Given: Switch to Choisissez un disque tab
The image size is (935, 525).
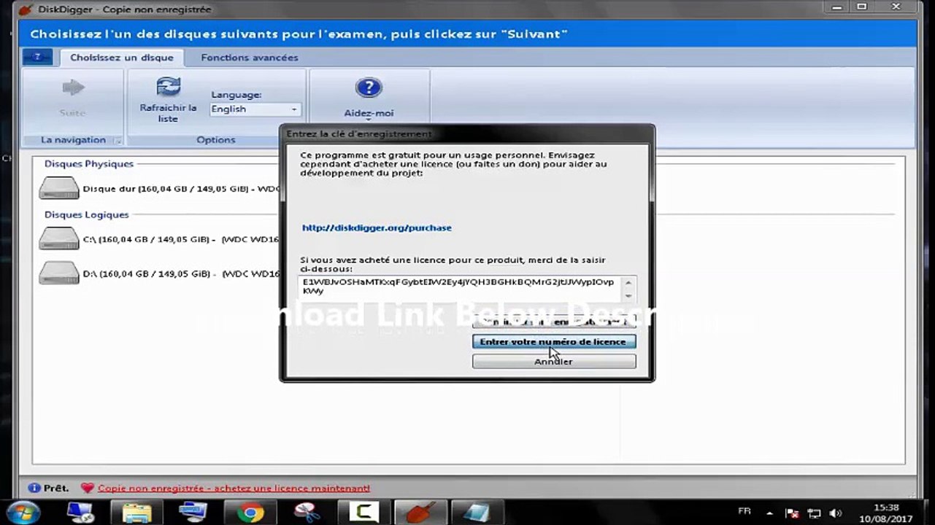Looking at the screenshot, I should click(122, 58).
